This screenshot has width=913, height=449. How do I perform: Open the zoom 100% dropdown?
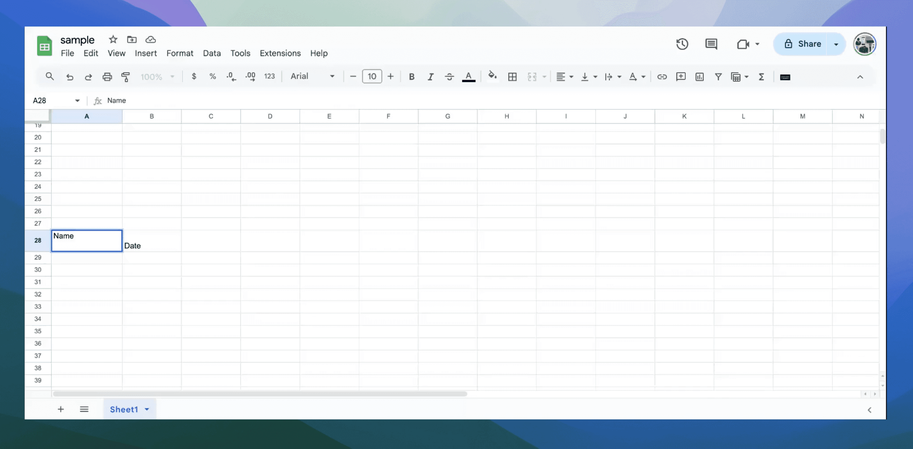pyautogui.click(x=157, y=77)
